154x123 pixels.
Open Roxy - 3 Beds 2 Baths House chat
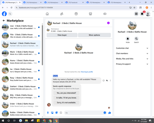click(x=21, y=79)
